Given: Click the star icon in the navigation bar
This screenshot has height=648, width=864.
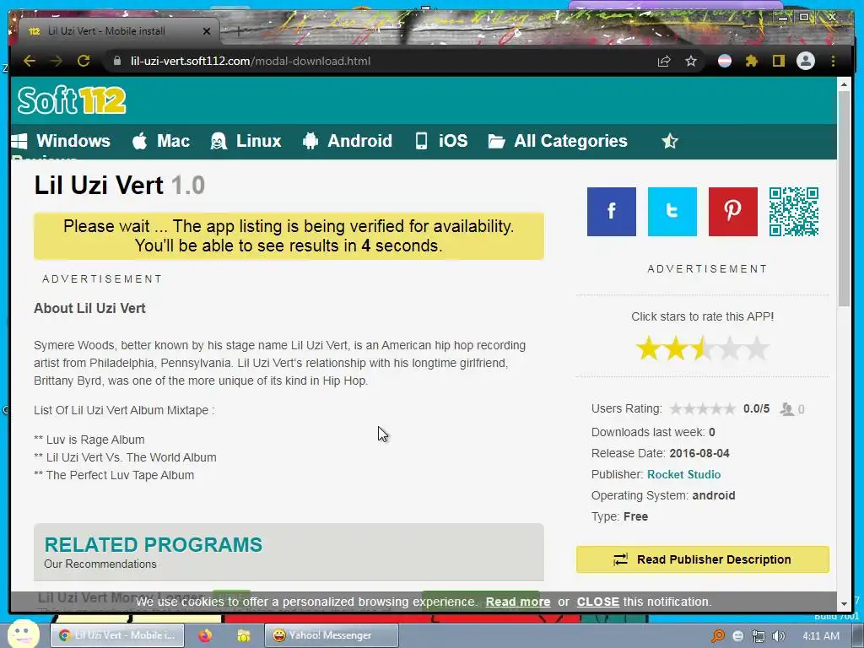Looking at the screenshot, I should (670, 142).
